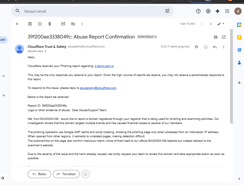Print this email
Viewport: 244px width, 185px height.
(x=215, y=37)
